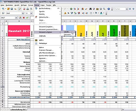
Task: Expand the Arial font name dropdown
Action: pos(23,13)
